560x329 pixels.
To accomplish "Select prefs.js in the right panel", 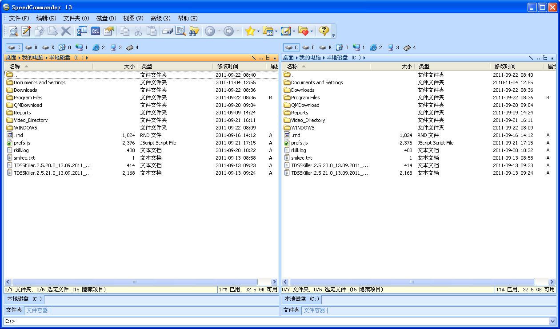I will pos(299,143).
